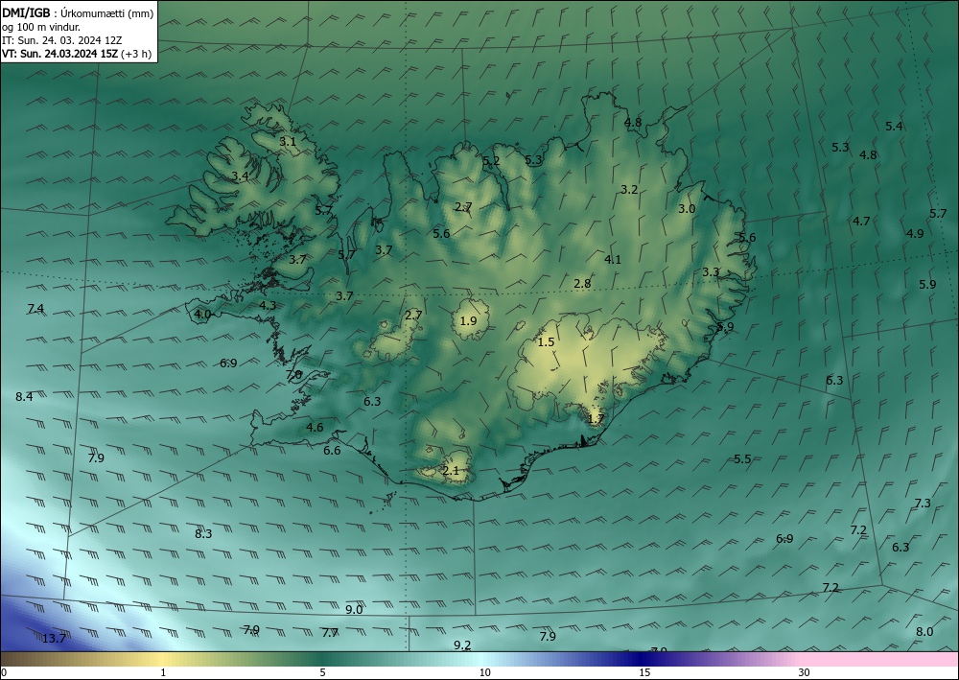Click the 7.0 value on the map
This screenshot has height=680, width=959.
(x=293, y=374)
